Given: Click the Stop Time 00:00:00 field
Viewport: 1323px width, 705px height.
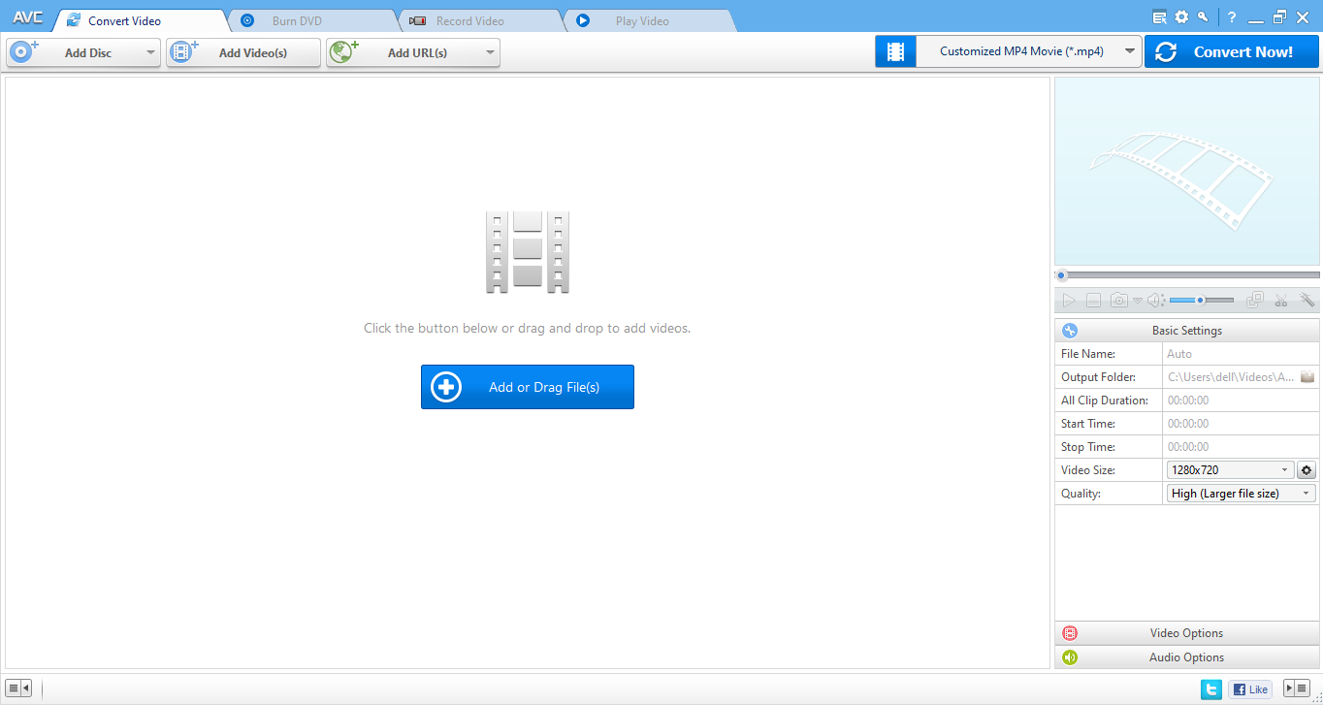Looking at the screenshot, I should coord(1242,447).
